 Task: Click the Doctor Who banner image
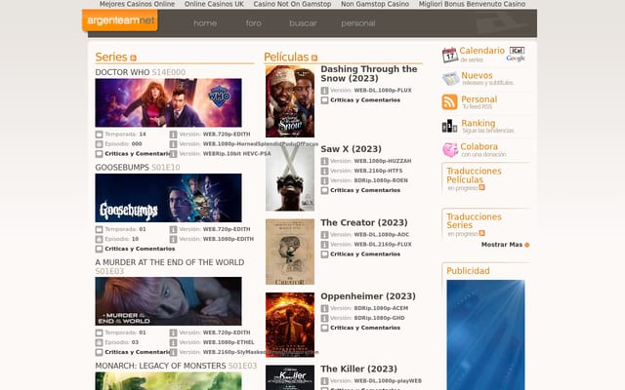[168, 102]
